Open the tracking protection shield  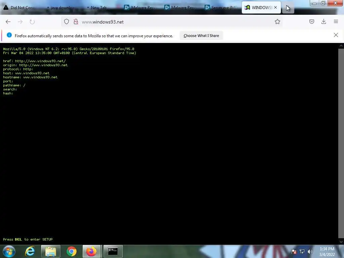point(67,21)
